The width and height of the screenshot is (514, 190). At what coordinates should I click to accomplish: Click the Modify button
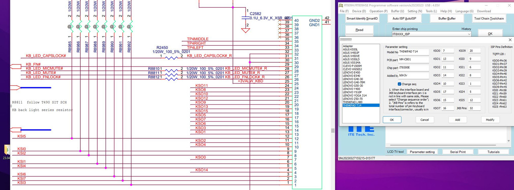490,120
